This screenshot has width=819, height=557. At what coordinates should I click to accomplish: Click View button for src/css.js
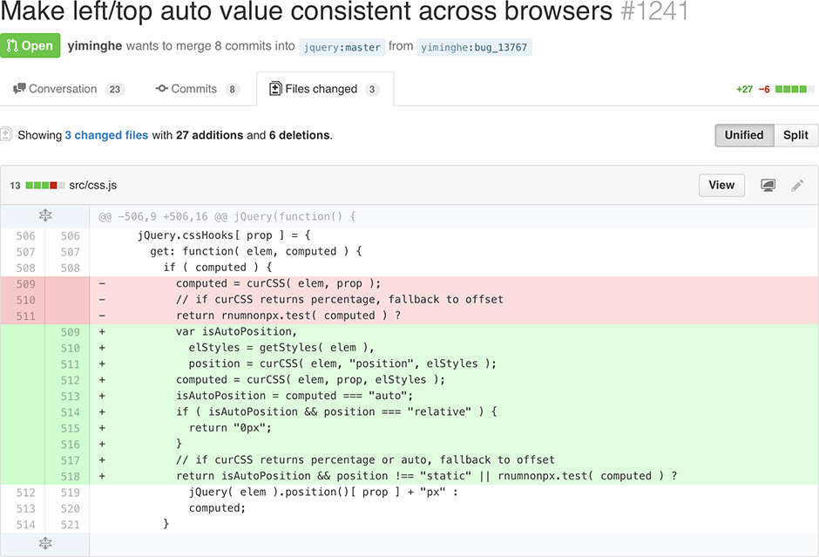(721, 185)
